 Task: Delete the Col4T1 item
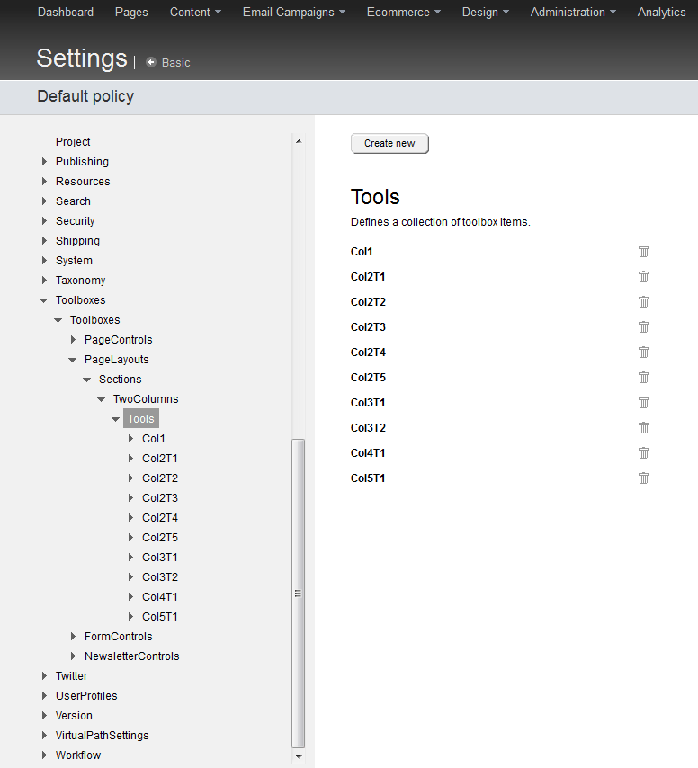tap(643, 453)
